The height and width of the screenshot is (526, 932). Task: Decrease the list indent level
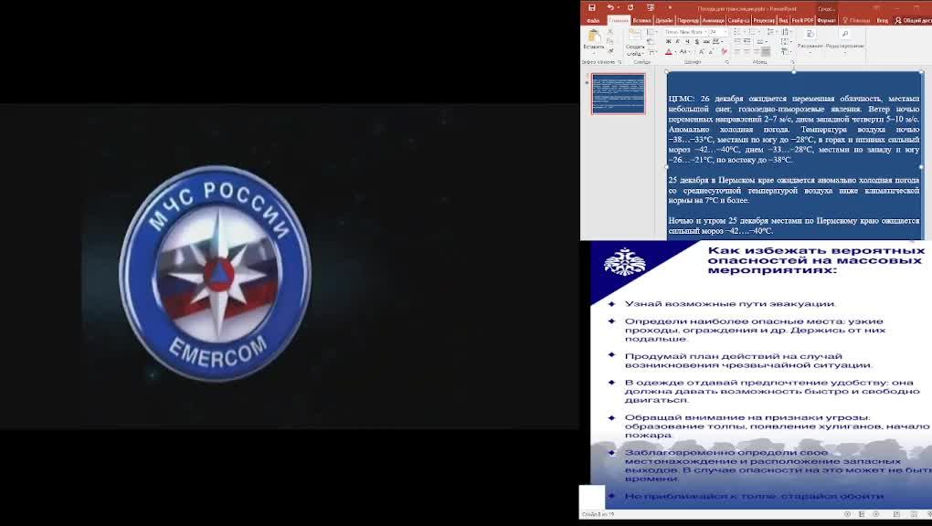pyautogui.click(x=737, y=41)
